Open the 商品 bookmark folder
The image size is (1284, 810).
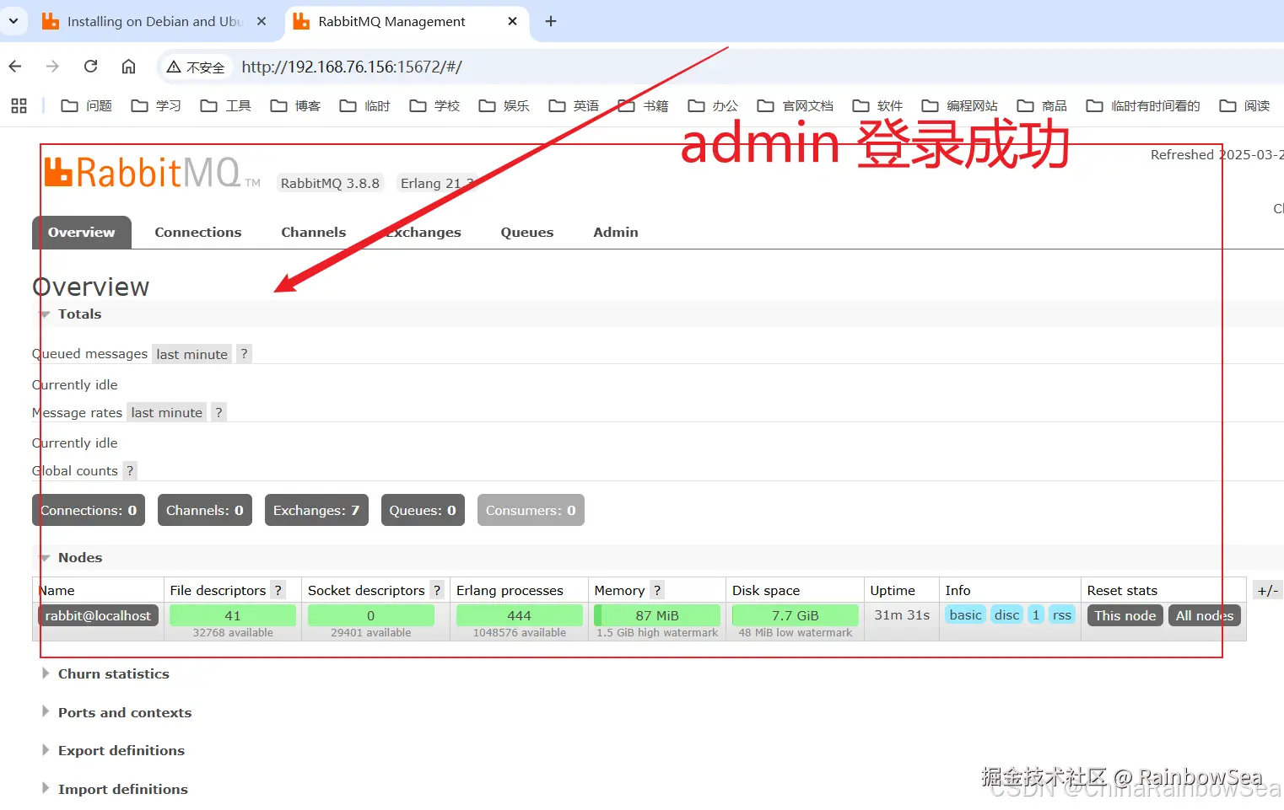point(1042,105)
